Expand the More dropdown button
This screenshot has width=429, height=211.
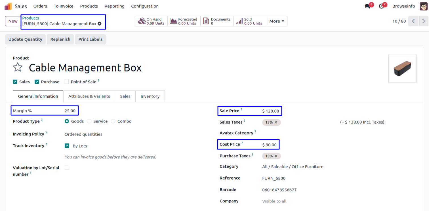pyautogui.click(x=276, y=21)
